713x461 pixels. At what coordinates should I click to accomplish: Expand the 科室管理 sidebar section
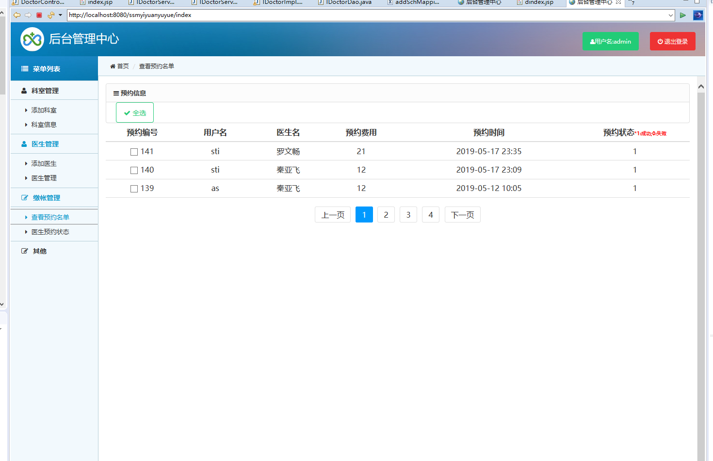45,91
